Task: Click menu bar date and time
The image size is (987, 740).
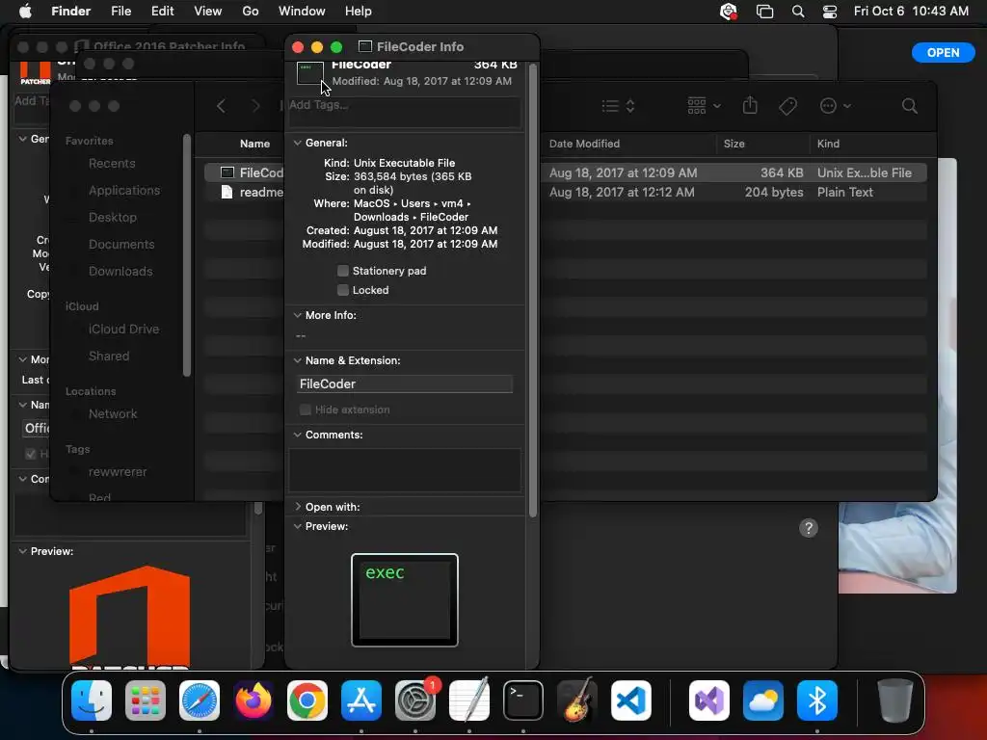Action: point(911,12)
